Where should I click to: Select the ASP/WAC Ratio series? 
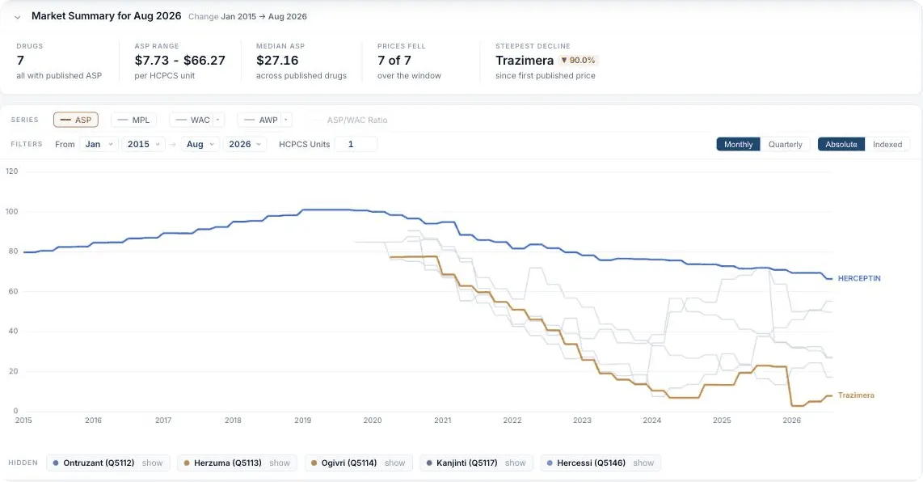[x=351, y=120]
